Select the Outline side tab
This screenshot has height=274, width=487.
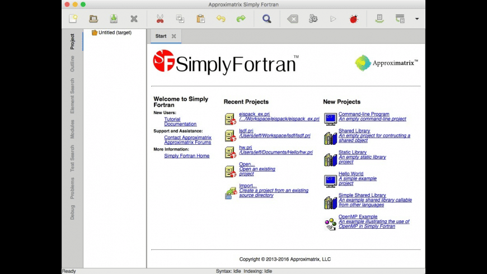tap(72, 64)
